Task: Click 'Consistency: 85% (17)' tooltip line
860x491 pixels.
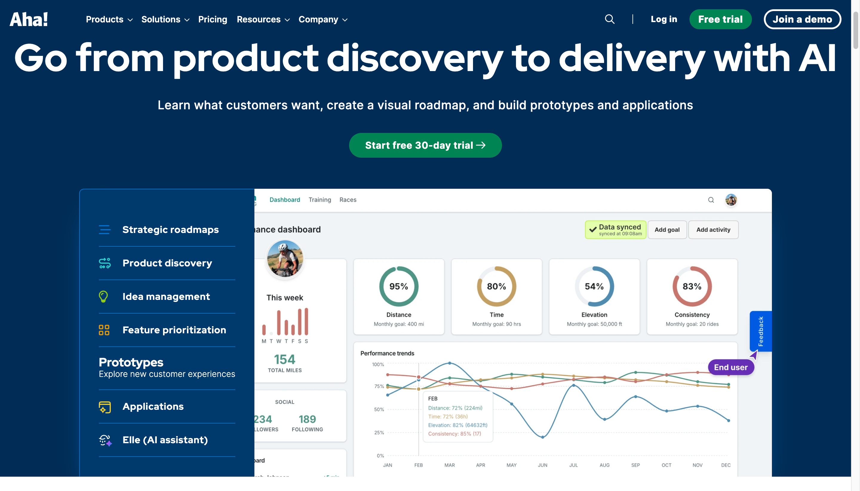Action: point(454,434)
